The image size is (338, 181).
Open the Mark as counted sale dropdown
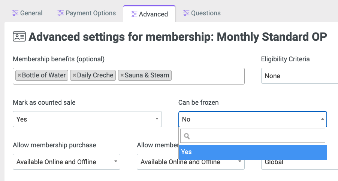pyautogui.click(x=87, y=119)
